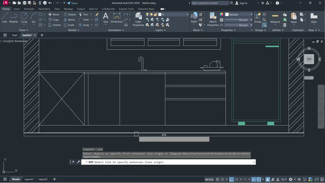Image resolution: width=325 pixels, height=183 pixels.
Task: Expand the Layers panel
Action: [160, 30]
